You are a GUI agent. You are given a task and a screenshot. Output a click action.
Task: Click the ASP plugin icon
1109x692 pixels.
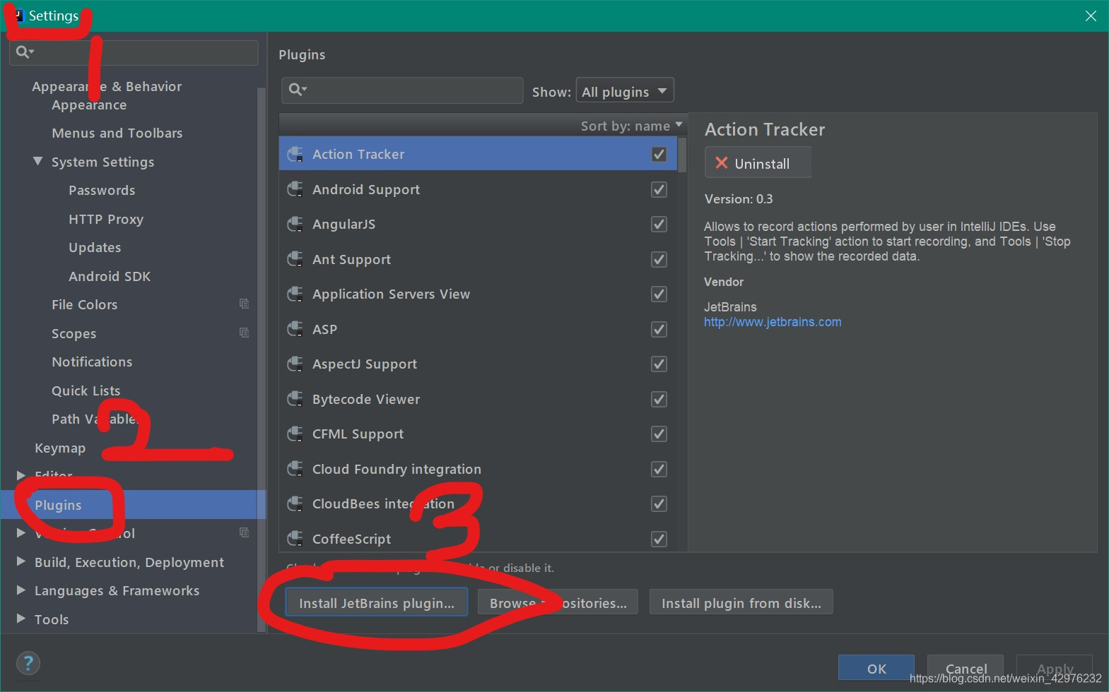[295, 329]
